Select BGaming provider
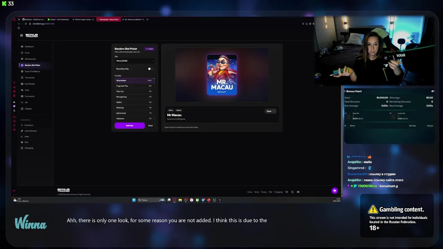The height and width of the screenshot is (249, 443). point(134,108)
